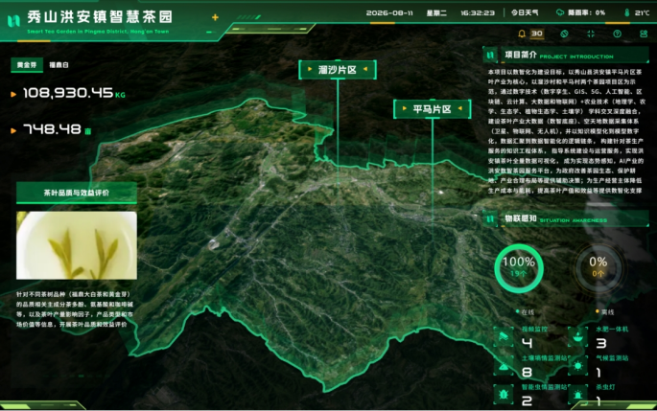Click the 气候监测站 sun icon
Screen dimensions: 657x411
click(x=577, y=366)
